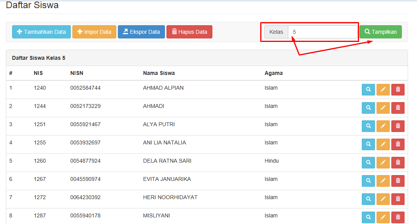The height and width of the screenshot is (224, 417).
Task: Delete EVITA JANUARIKA row
Action: [398, 181]
